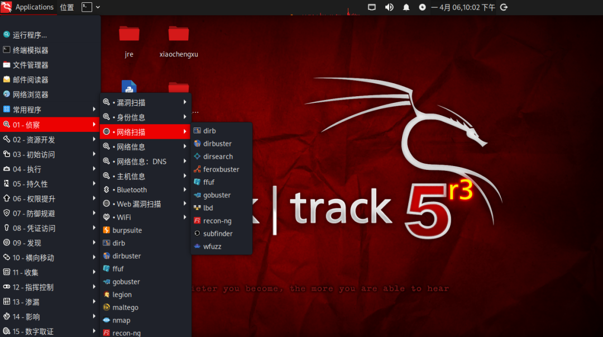Image resolution: width=603 pixels, height=337 pixels.
Task: Expand 06 - 权限提升 category
Action: [x=50, y=199]
